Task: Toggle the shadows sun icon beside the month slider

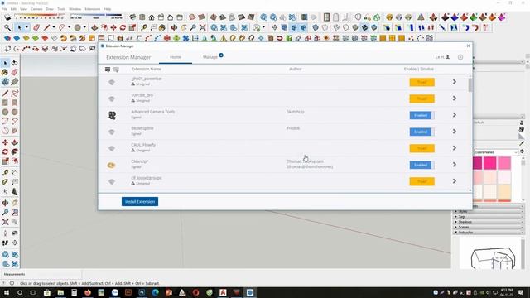Action: point(7,17)
